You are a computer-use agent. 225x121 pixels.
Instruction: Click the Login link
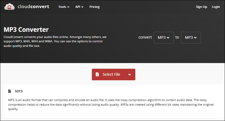pyautogui.click(x=216, y=7)
